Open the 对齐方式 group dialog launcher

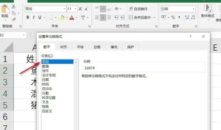coord(156,26)
